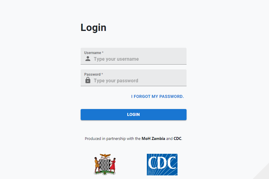269x179 pixels.
Task: Open the 'I FORGOT MY PASSWORD.' link
Action: pos(157,96)
